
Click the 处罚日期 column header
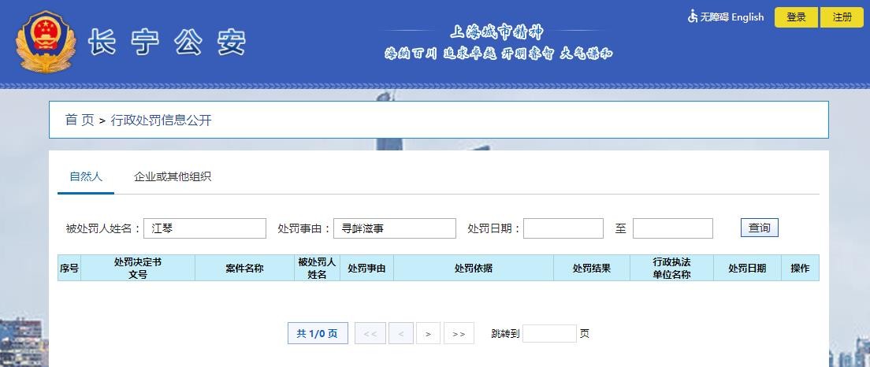pos(746,268)
